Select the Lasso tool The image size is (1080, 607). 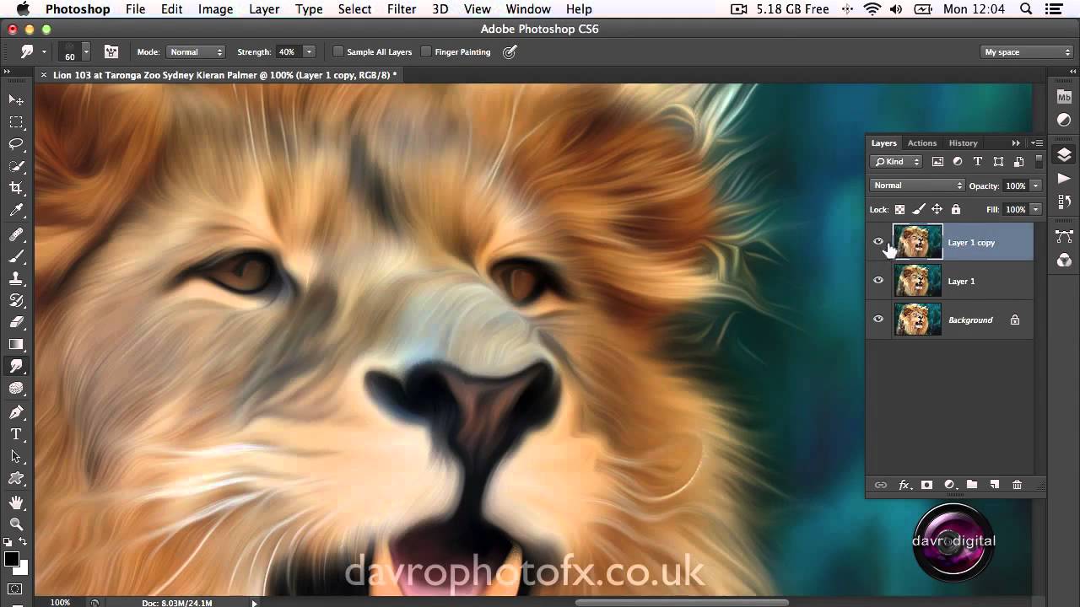click(x=16, y=144)
